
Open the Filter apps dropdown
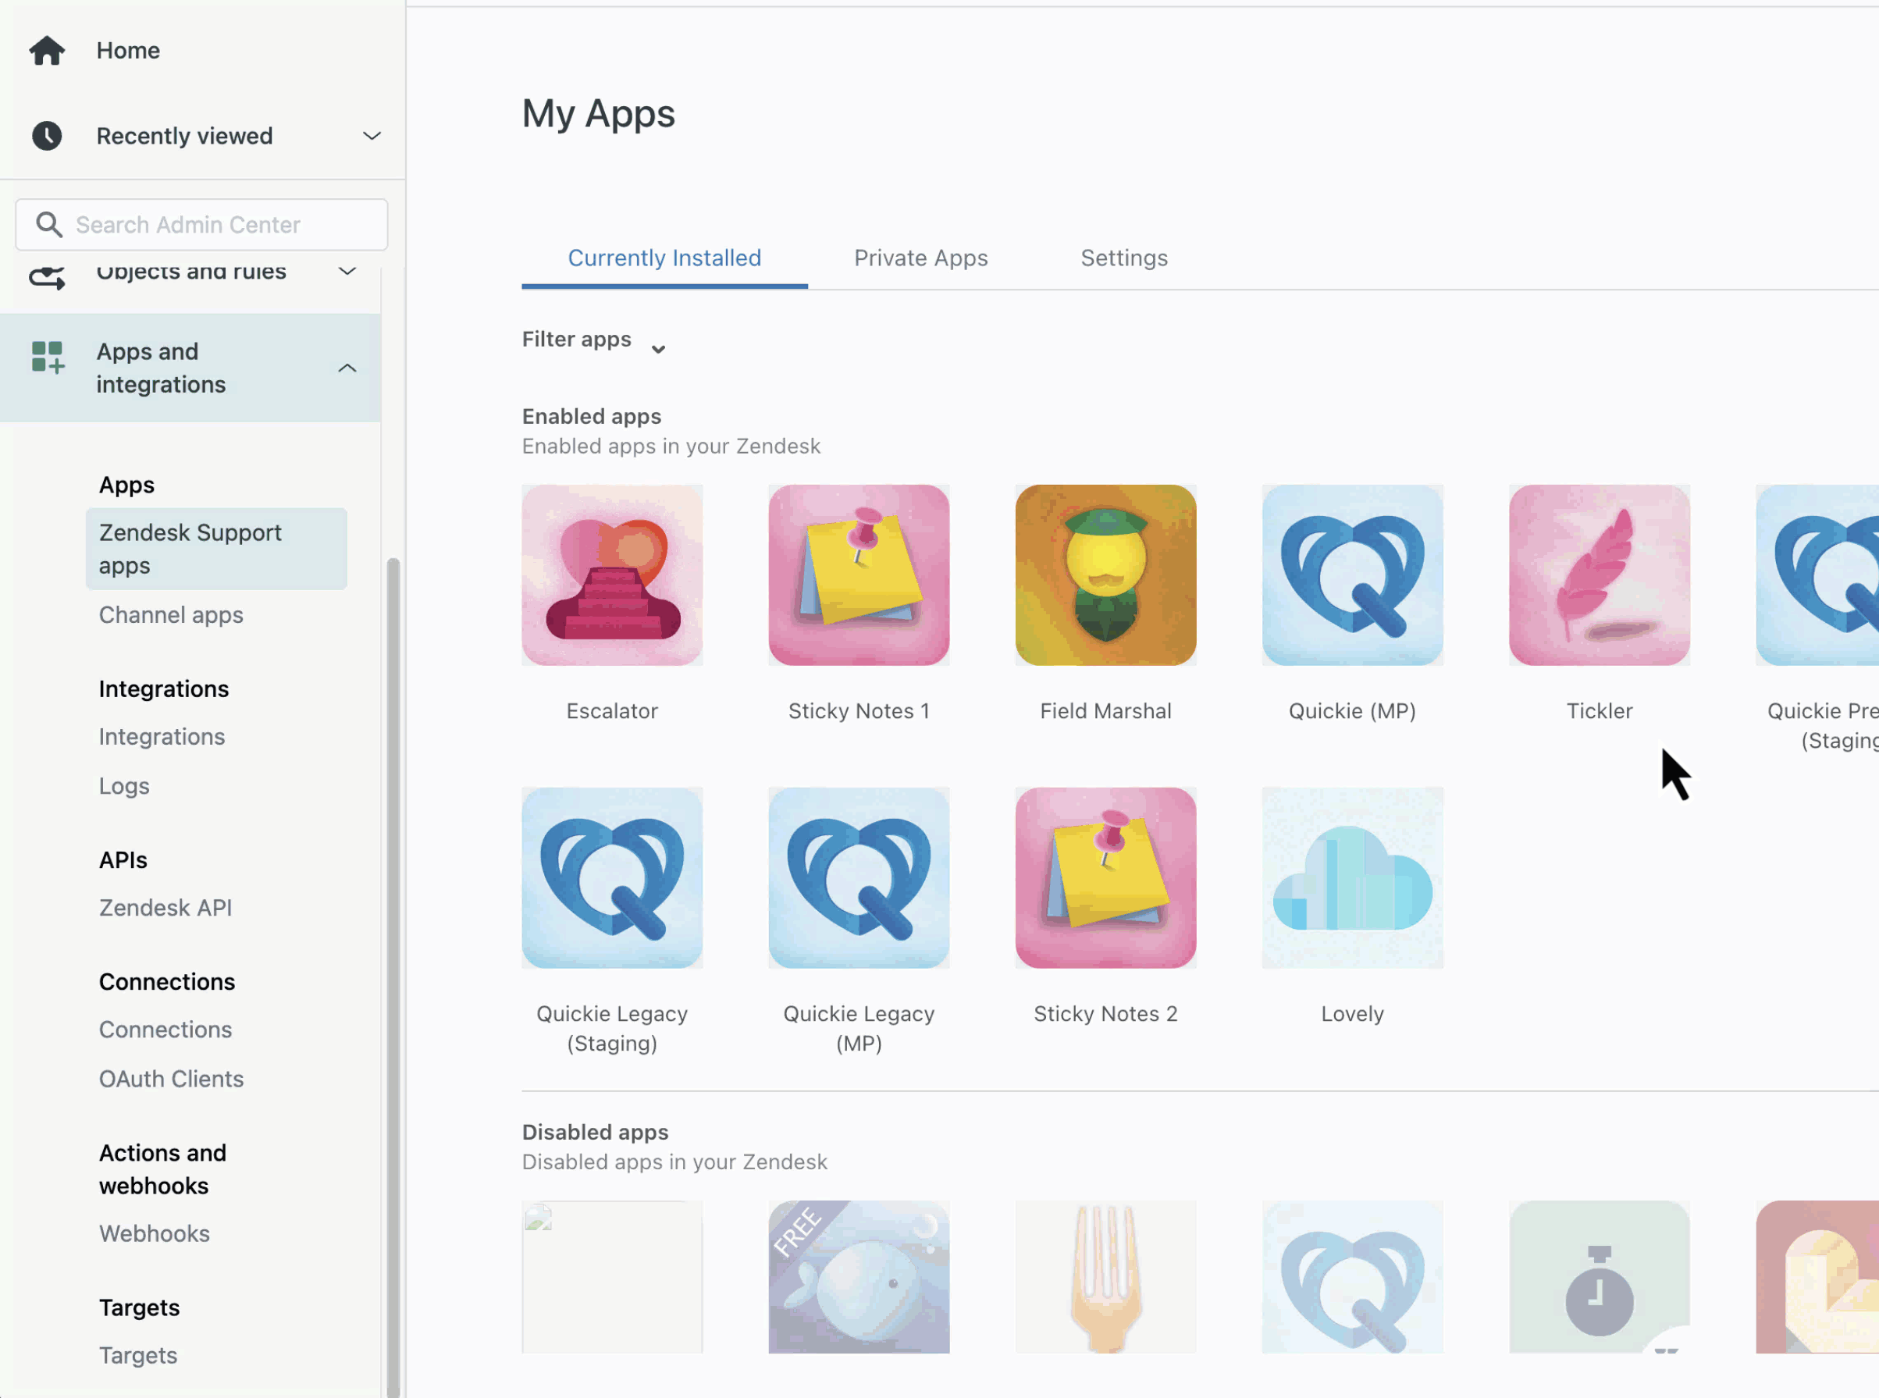pos(594,341)
